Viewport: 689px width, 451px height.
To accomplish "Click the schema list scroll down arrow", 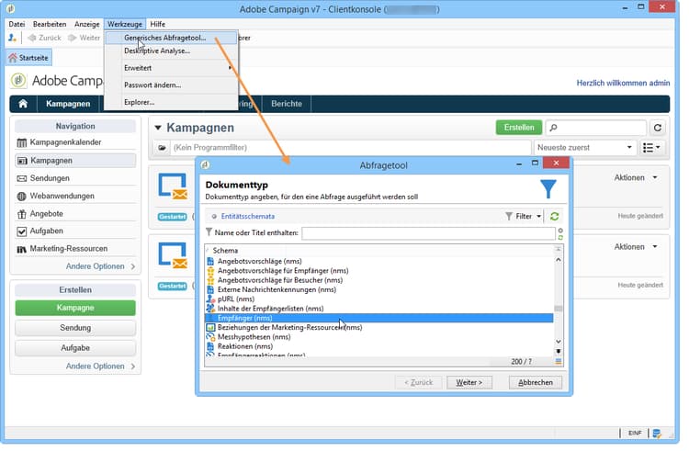I will click(x=558, y=342).
